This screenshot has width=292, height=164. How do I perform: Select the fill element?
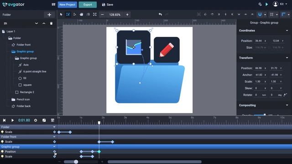pyautogui.click(x=25, y=78)
